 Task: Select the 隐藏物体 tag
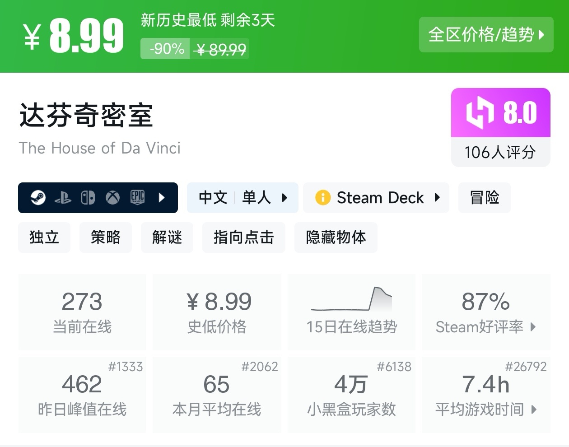coord(336,237)
